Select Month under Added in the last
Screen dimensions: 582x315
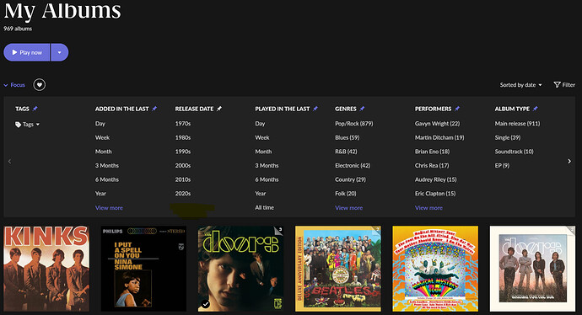(103, 152)
